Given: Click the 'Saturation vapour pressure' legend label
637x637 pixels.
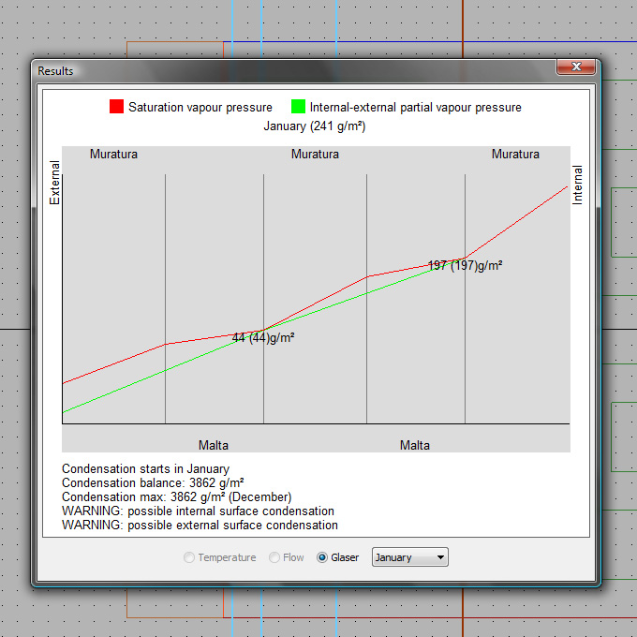Looking at the screenshot, I should (200, 107).
